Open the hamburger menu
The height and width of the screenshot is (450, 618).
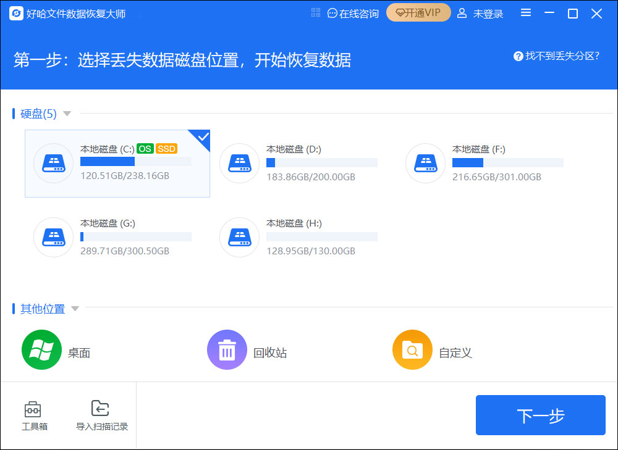coord(526,12)
